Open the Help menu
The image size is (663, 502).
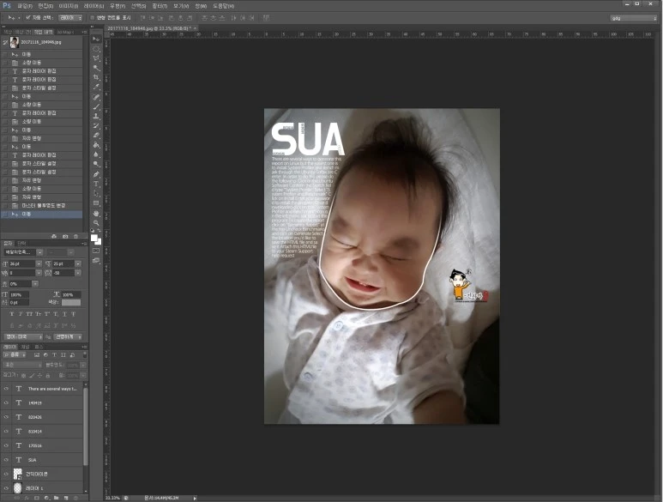(x=223, y=6)
